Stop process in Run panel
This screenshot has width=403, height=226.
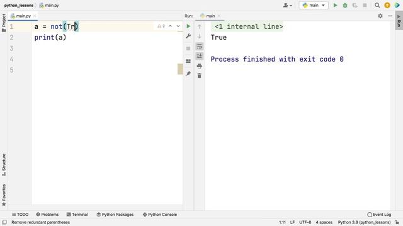(188, 48)
